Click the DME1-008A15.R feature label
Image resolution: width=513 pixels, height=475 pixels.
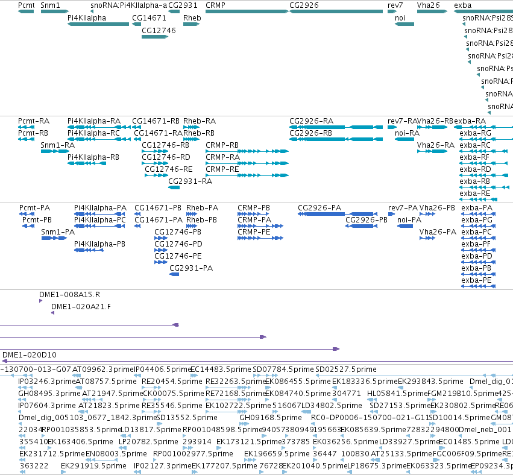click(x=70, y=295)
